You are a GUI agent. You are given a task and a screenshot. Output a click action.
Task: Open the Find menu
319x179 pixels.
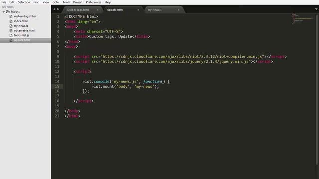[36, 2]
